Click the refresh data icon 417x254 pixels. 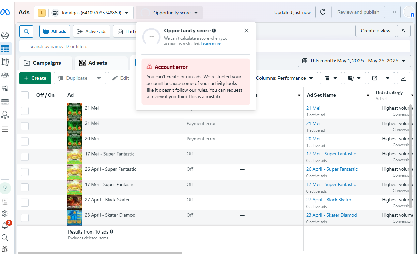click(x=322, y=12)
